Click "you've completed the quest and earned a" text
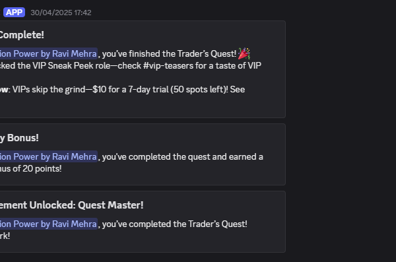This screenshot has width=396, height=262. click(183, 156)
